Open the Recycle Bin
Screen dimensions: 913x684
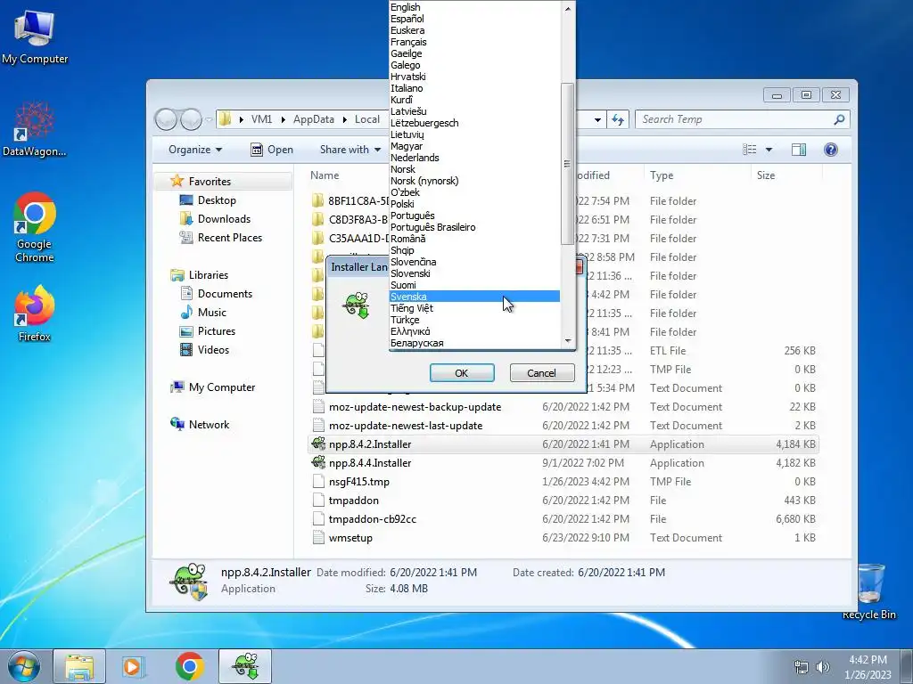point(868,592)
